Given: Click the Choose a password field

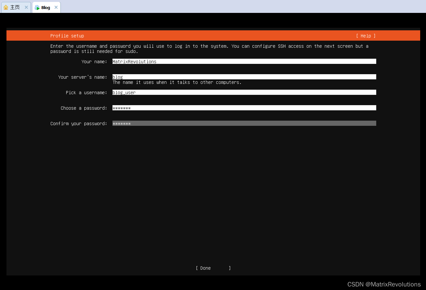Looking at the screenshot, I should coord(244,108).
